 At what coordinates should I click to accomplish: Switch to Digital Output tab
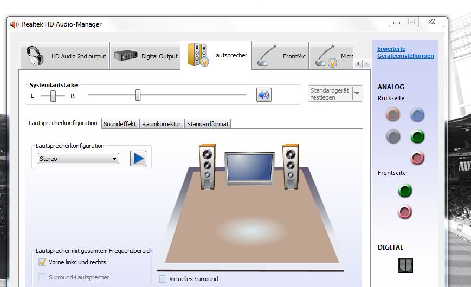click(x=145, y=56)
